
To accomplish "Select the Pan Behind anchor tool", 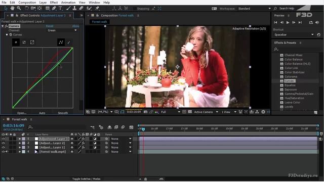I will coord(39,8).
